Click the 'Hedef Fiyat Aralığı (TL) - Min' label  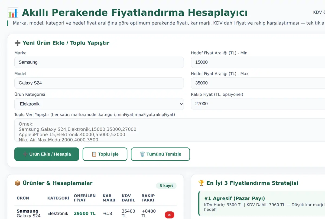(219, 53)
